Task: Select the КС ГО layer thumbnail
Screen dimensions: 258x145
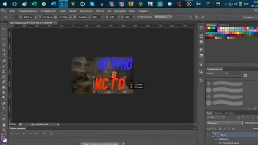Action: tap(215, 135)
